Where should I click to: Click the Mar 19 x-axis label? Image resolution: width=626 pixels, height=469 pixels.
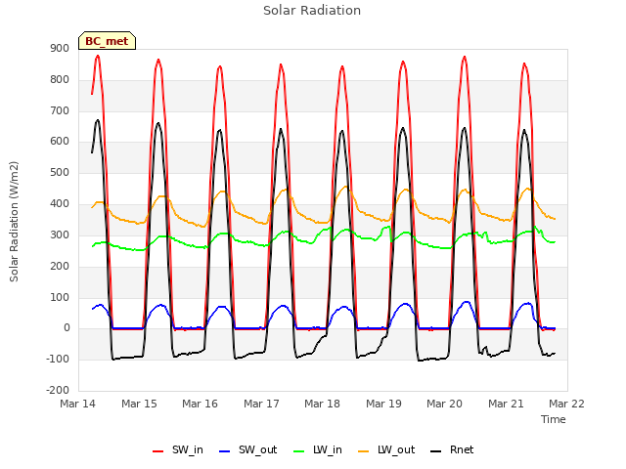point(383,404)
